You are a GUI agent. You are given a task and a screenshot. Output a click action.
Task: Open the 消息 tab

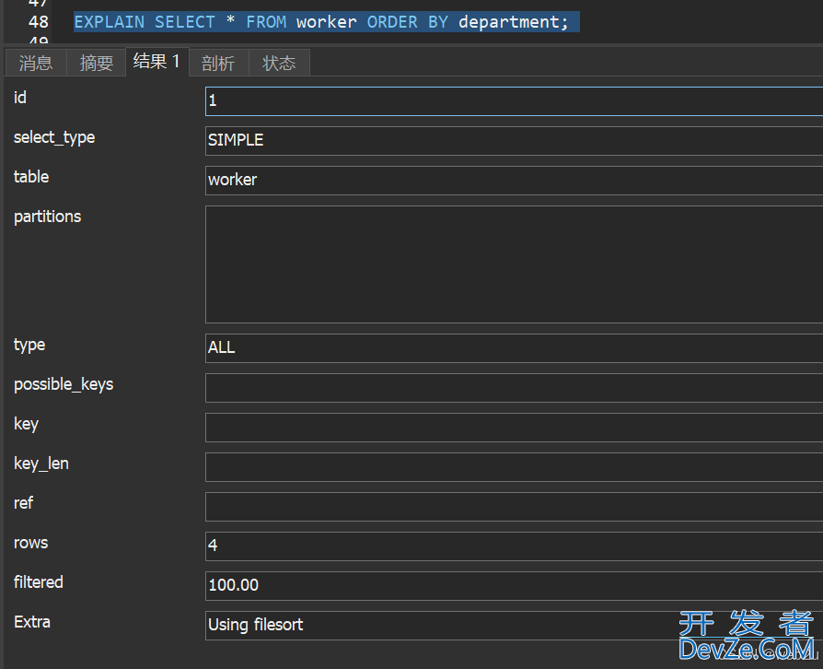coord(36,63)
